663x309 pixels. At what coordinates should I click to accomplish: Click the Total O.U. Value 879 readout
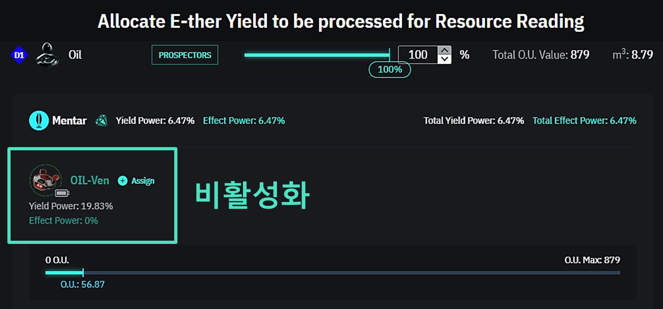pos(541,55)
